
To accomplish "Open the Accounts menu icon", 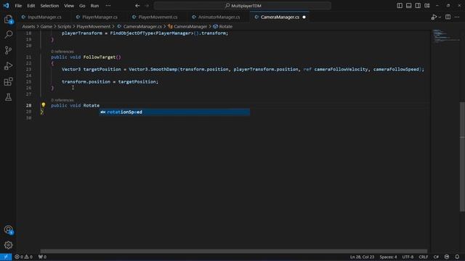I will tap(8, 230).
